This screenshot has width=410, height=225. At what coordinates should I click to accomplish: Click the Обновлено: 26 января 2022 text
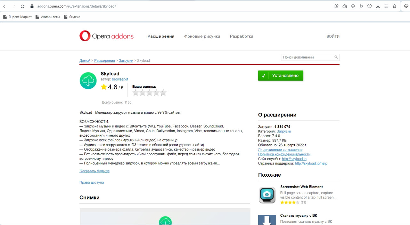pos(282,145)
